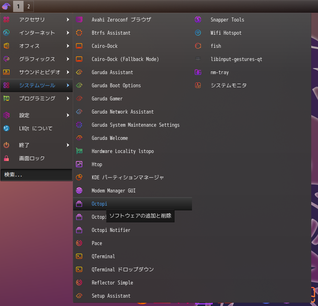Click the Garuda eagle start menu icon

pyautogui.click(x=6, y=6)
